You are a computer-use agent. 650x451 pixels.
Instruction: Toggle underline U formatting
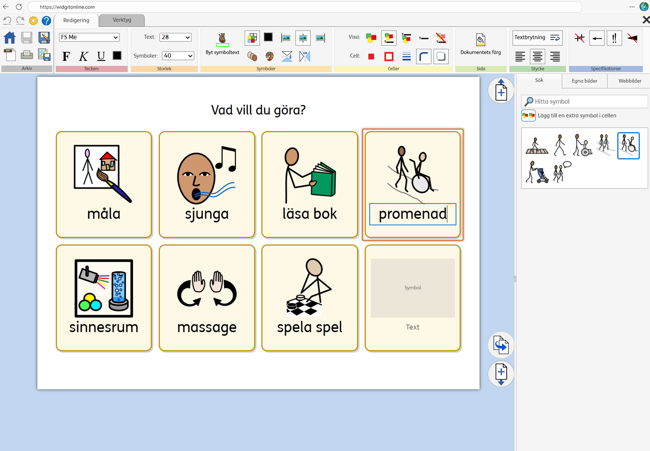[x=101, y=56]
